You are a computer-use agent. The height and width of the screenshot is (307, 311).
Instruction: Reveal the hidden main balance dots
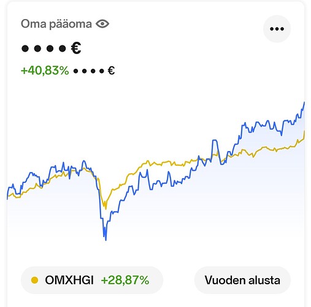coord(44,49)
